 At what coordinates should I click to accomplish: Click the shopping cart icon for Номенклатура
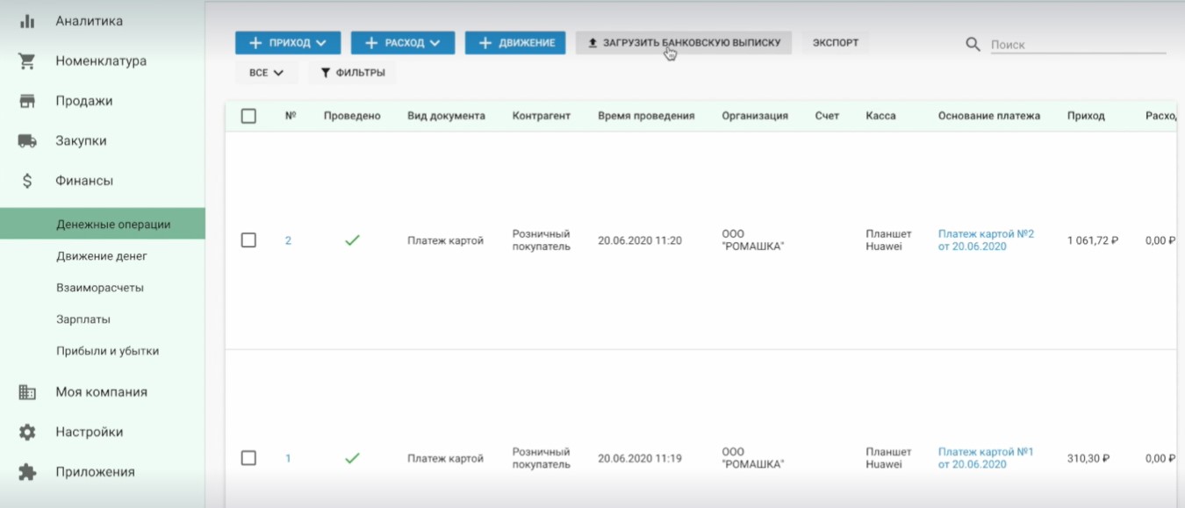pos(27,61)
